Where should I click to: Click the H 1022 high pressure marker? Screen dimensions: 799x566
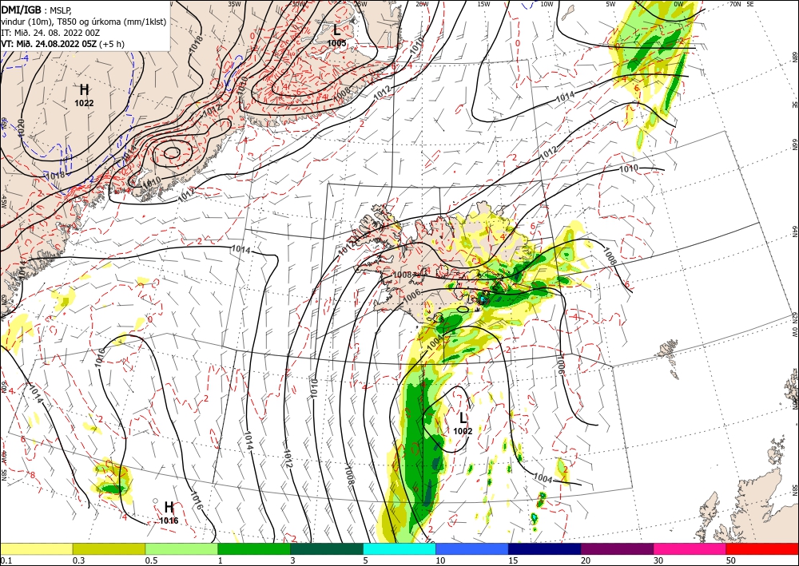pos(84,95)
